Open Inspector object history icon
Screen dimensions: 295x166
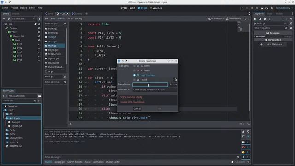291,18
